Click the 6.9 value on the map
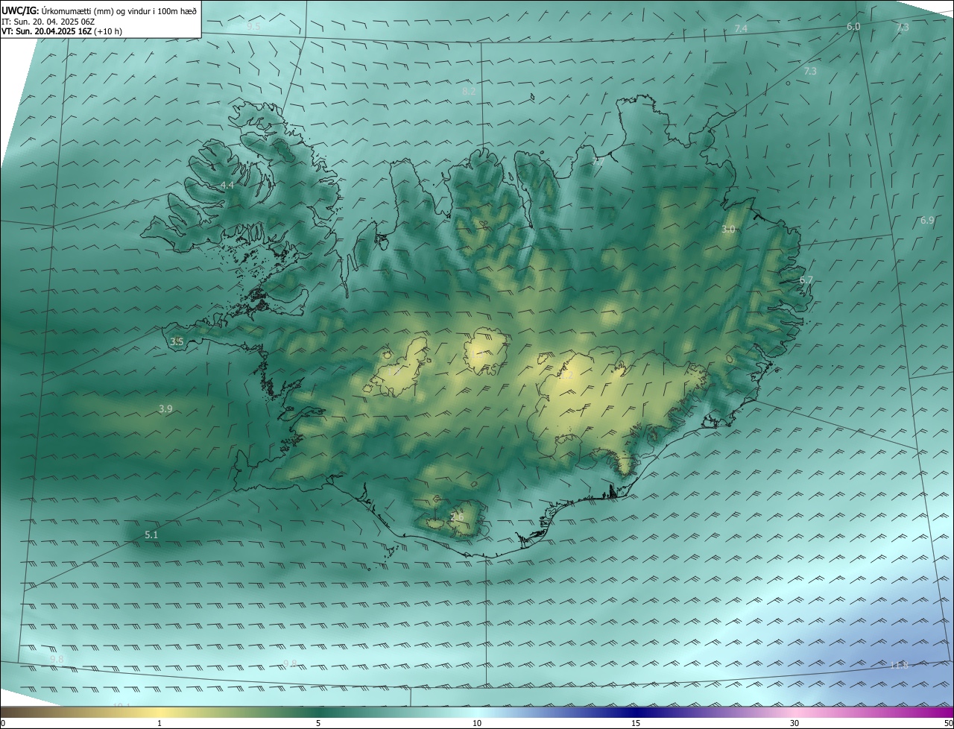 (927, 221)
